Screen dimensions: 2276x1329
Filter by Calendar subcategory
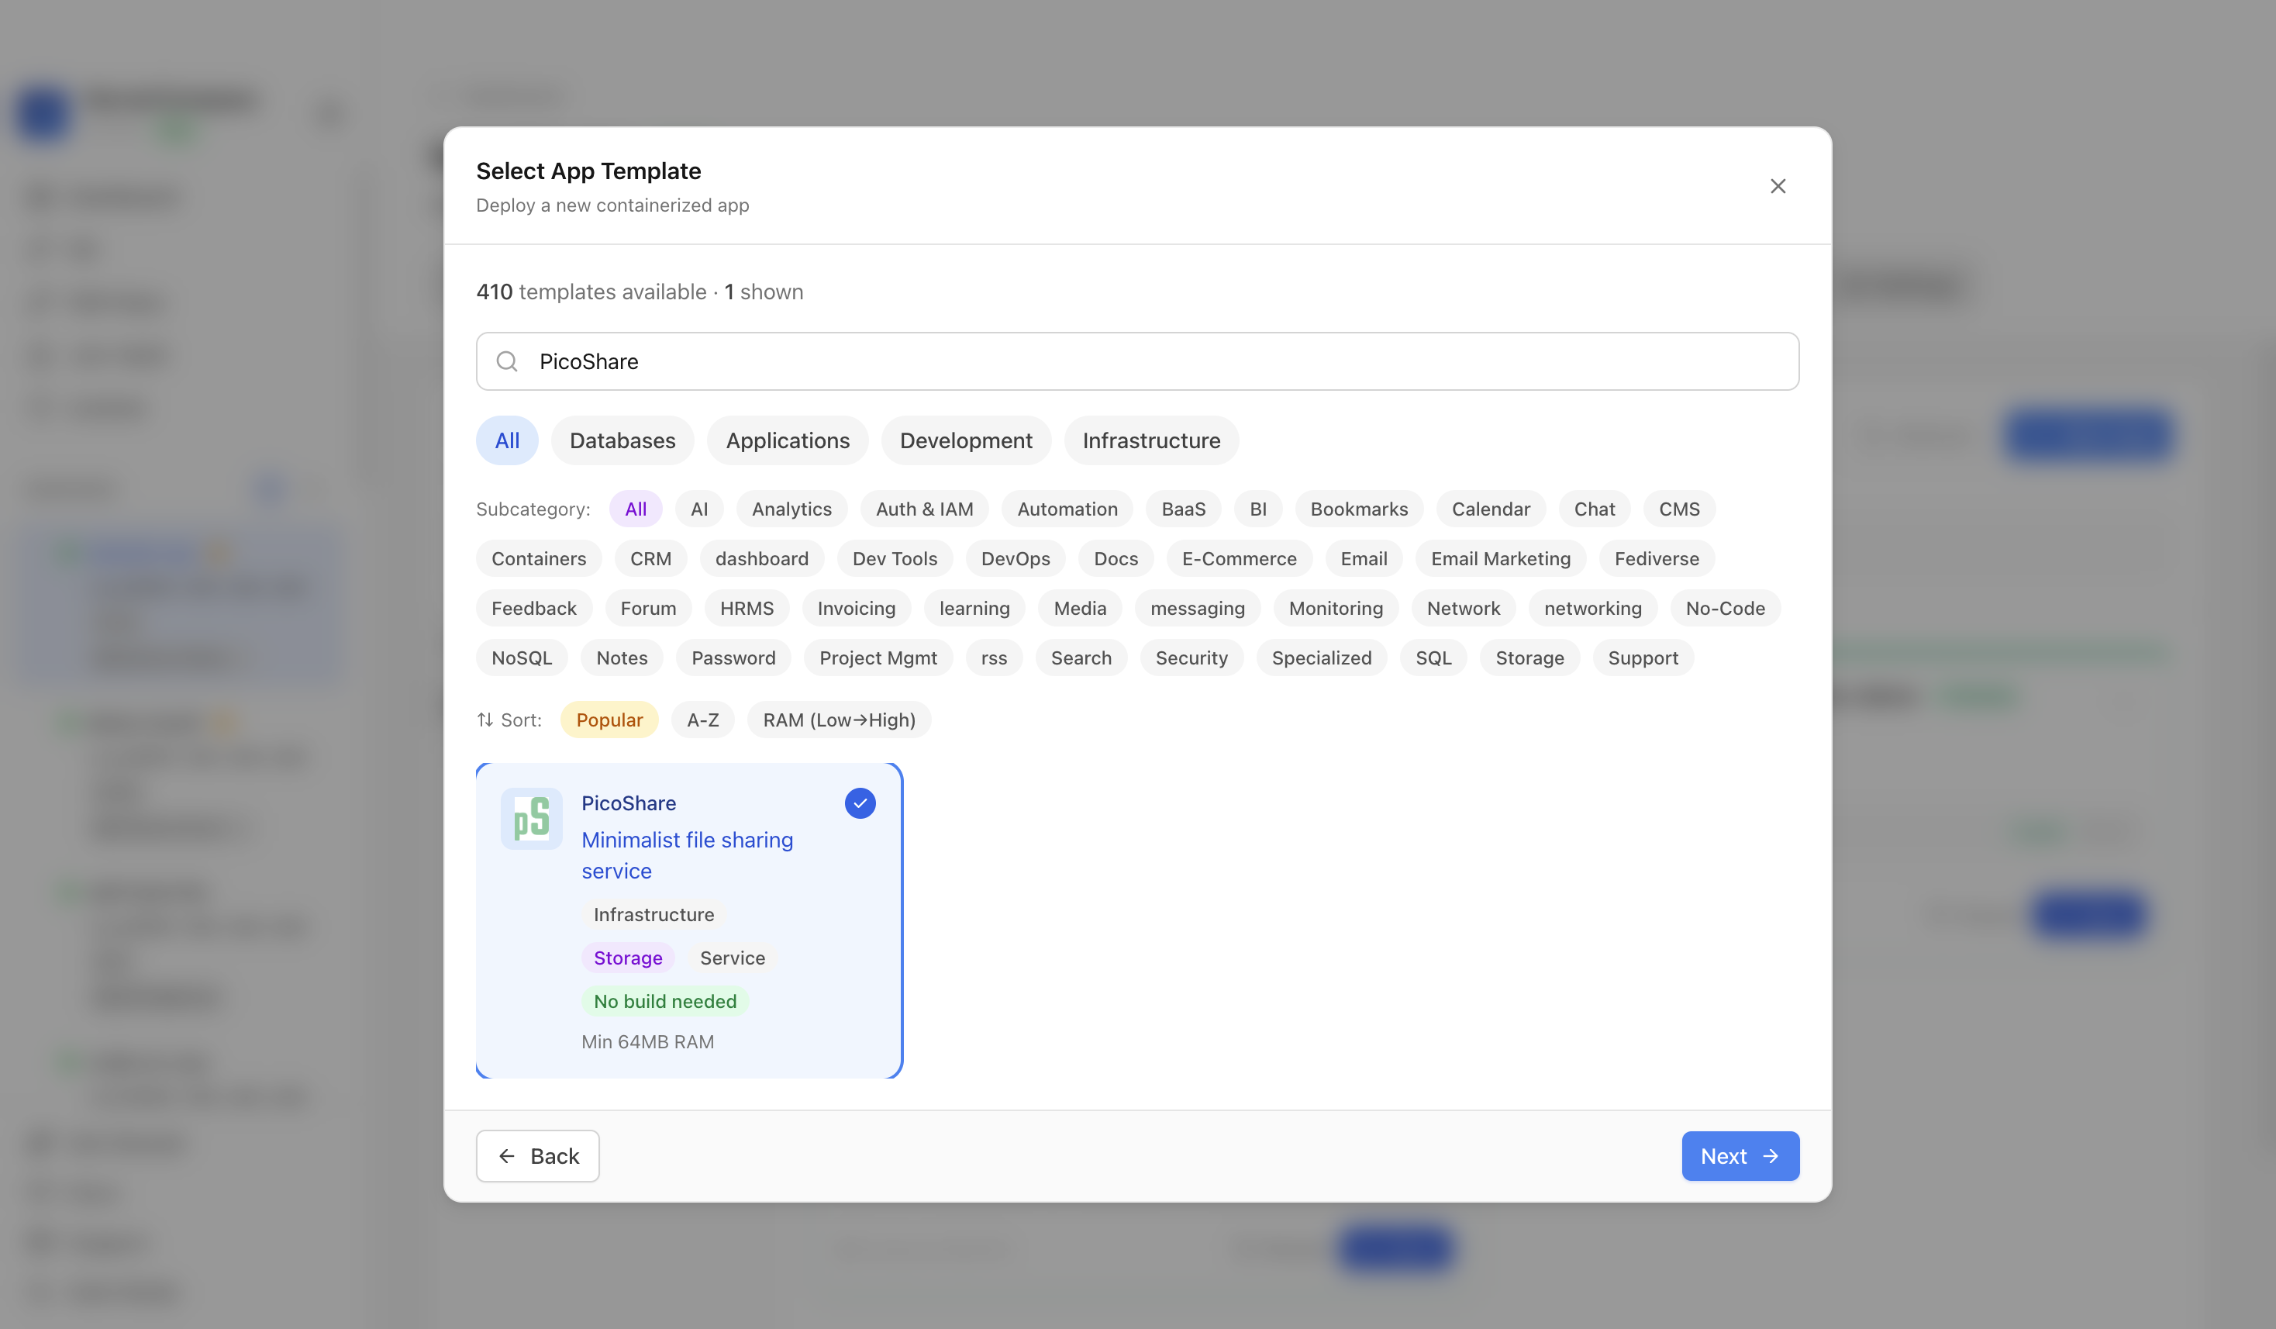1490,509
